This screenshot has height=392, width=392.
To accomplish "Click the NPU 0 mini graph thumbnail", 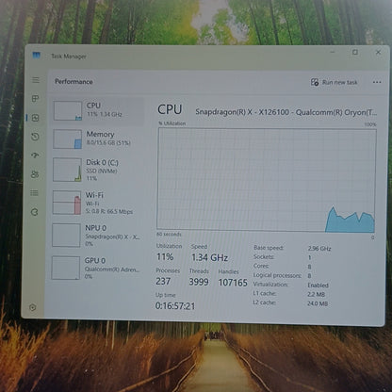I will (x=66, y=235).
